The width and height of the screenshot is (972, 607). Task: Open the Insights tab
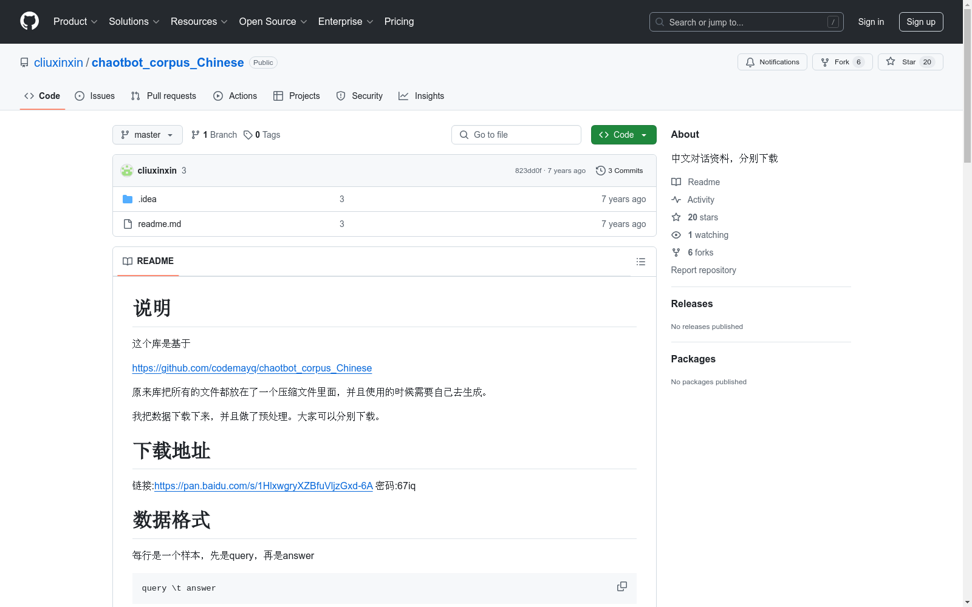422,96
